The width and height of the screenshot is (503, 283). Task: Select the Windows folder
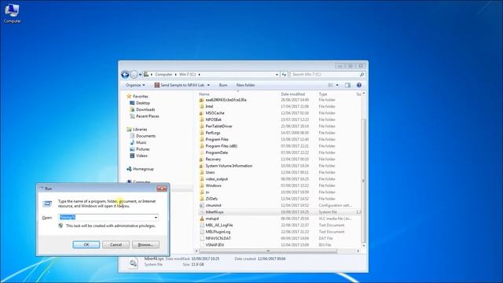[213, 186]
